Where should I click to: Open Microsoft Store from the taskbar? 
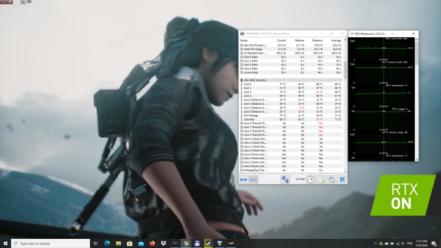130,244
